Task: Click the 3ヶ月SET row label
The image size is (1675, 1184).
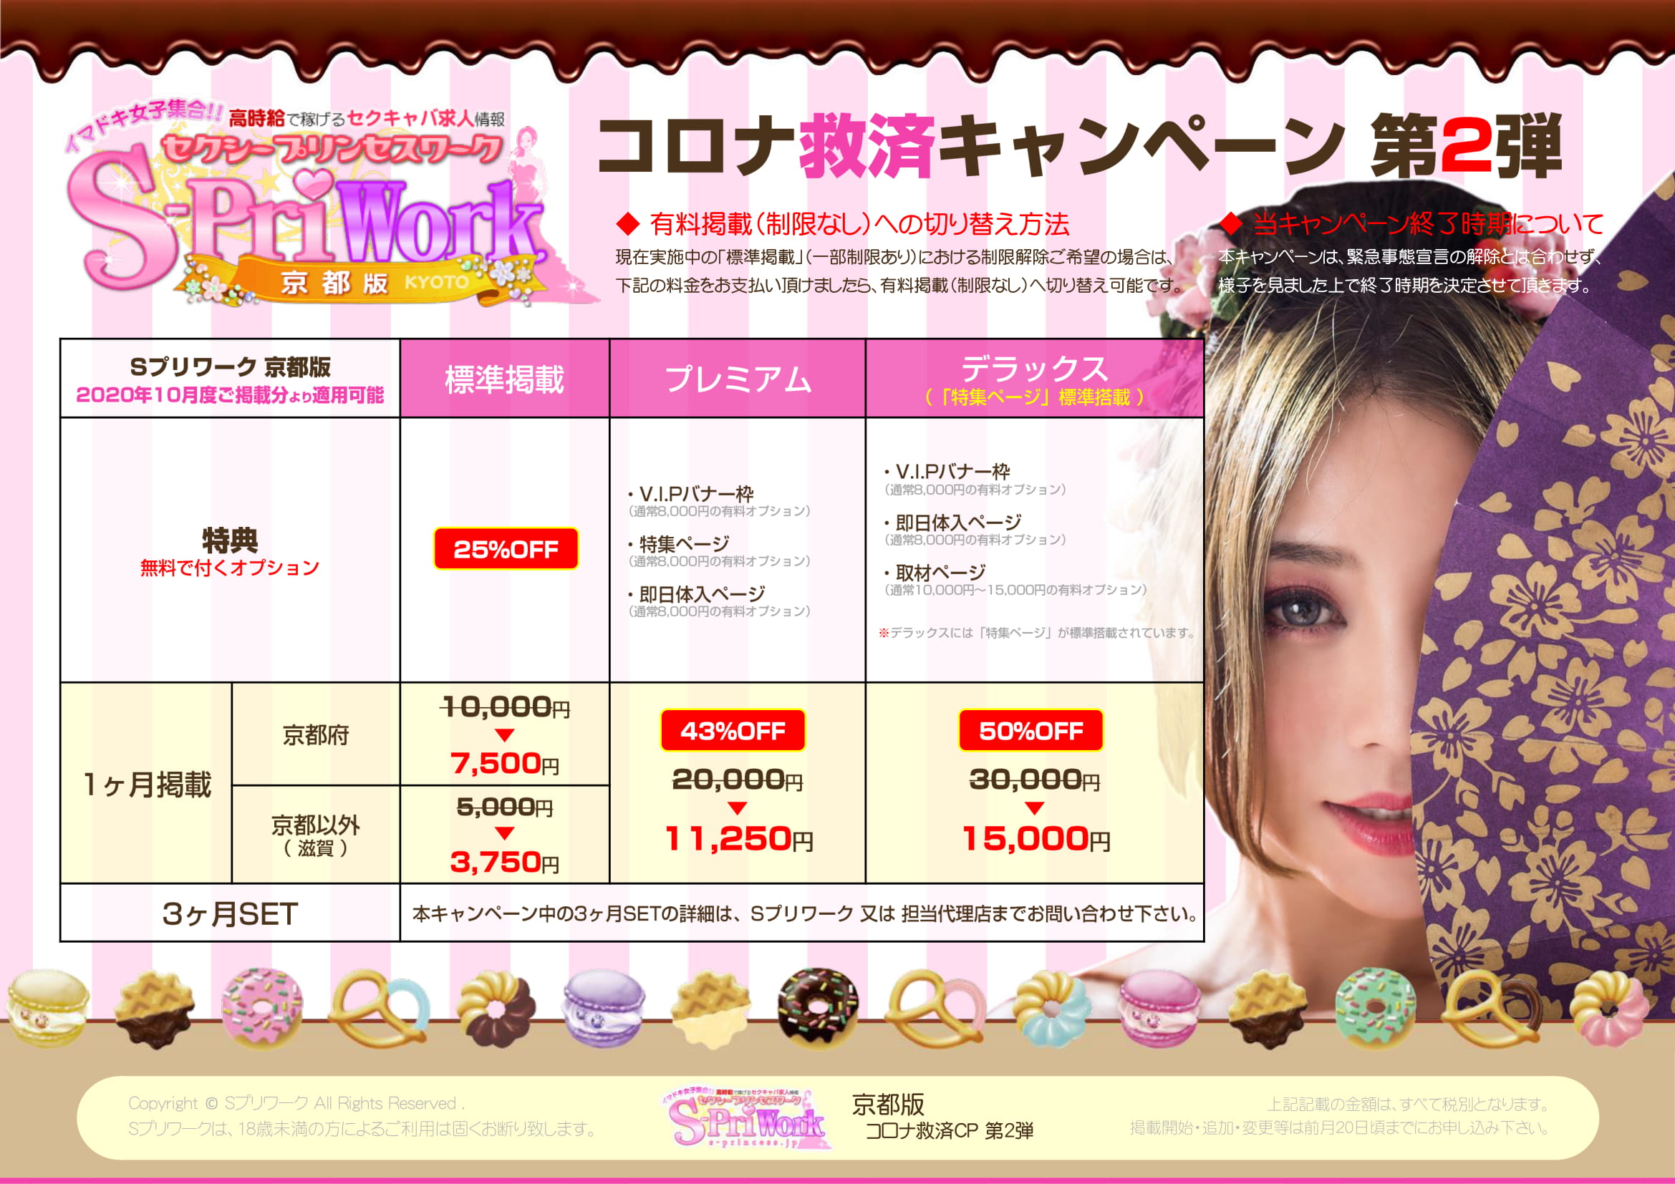Action: tap(230, 913)
